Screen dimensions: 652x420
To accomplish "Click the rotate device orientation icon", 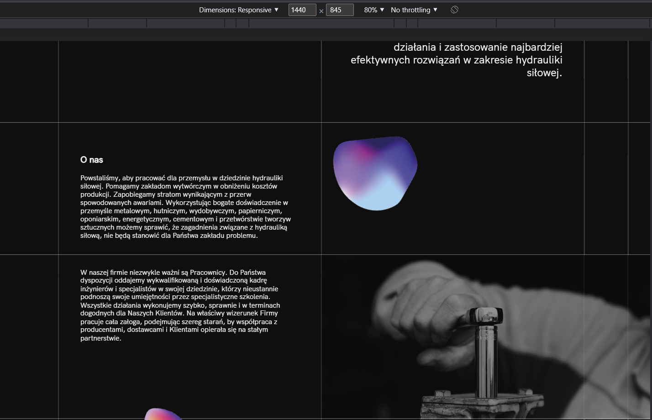I will [x=454, y=10].
